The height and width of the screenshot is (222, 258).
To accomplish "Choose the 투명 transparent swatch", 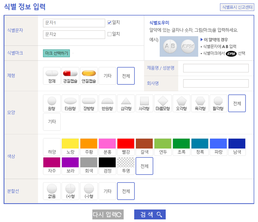I will [126, 166].
